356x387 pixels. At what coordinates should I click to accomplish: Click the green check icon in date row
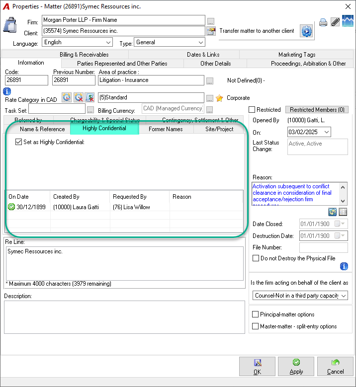tap(11, 207)
